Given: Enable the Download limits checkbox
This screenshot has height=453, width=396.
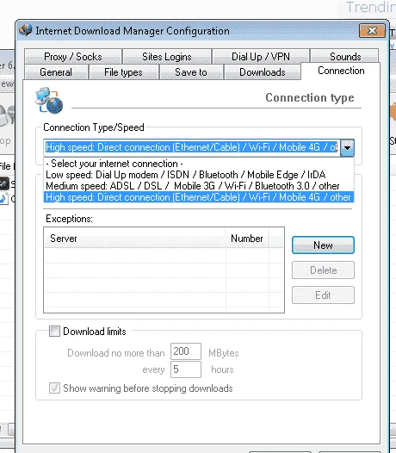Looking at the screenshot, I should pos(54,332).
